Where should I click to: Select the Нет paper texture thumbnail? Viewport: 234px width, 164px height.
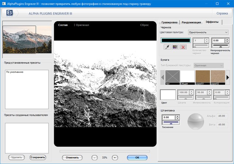[x=173, y=78]
